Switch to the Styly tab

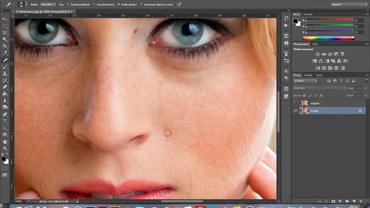coord(315,44)
